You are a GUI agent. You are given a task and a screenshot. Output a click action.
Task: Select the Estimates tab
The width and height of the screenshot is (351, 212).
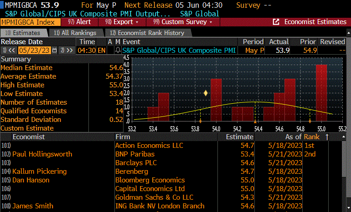24,33
